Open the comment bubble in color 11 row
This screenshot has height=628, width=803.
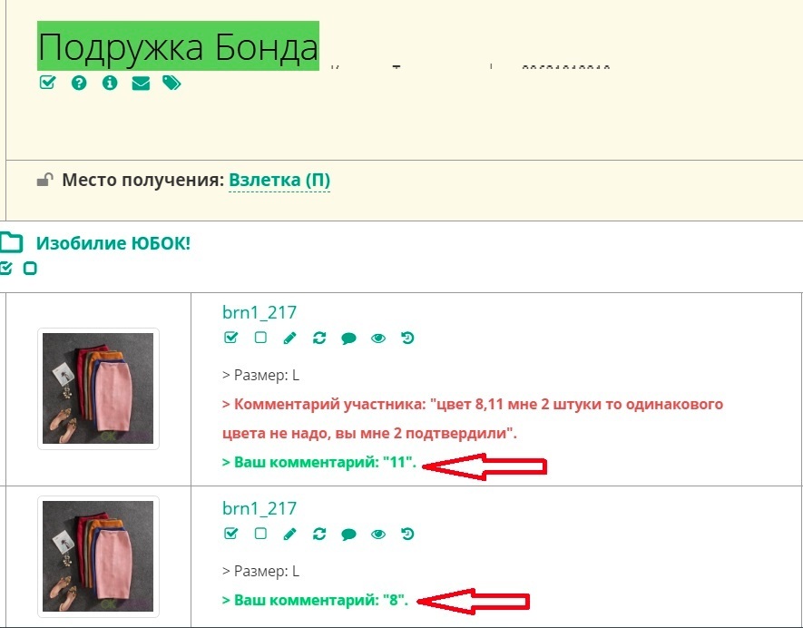(x=348, y=339)
